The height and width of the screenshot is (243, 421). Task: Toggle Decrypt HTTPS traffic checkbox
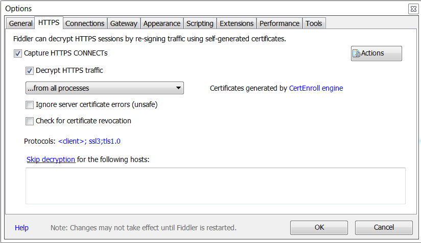[x=30, y=71]
